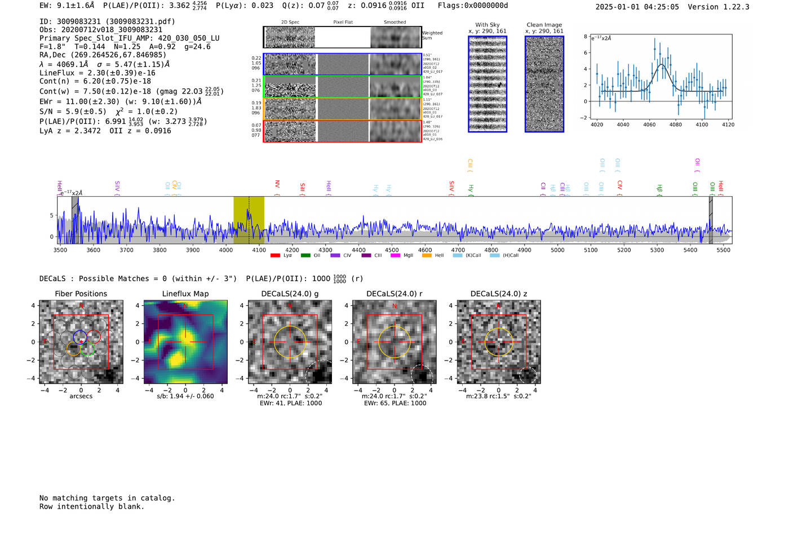This screenshot has width=789, height=537.
Task: Click the Smoothed column header
Action: point(395,22)
